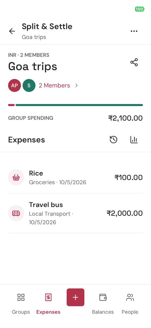Tap the green S member avatar

29,86
